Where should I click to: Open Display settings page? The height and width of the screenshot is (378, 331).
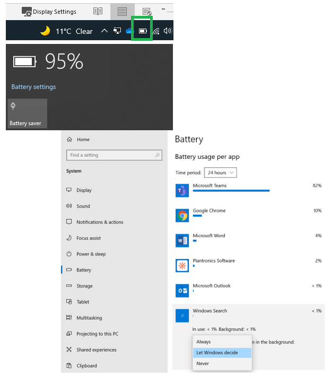114,190
